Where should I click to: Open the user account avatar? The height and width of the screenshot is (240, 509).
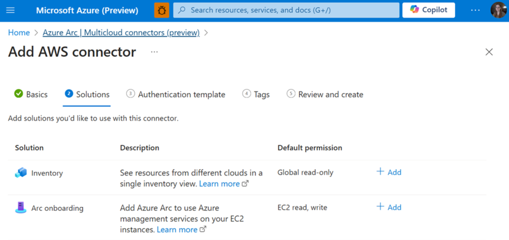click(x=498, y=10)
